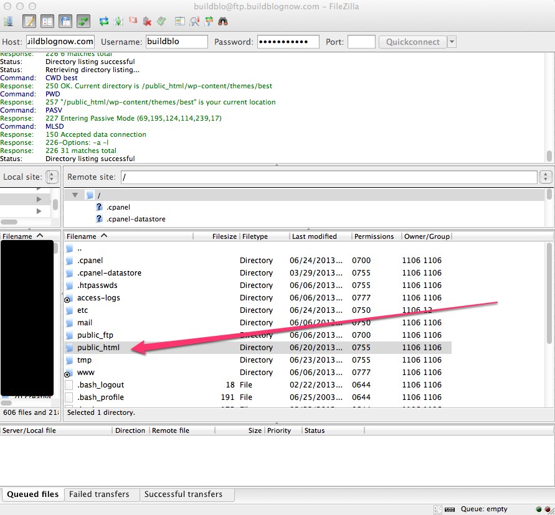Click the refresh file lists icon

105,21
